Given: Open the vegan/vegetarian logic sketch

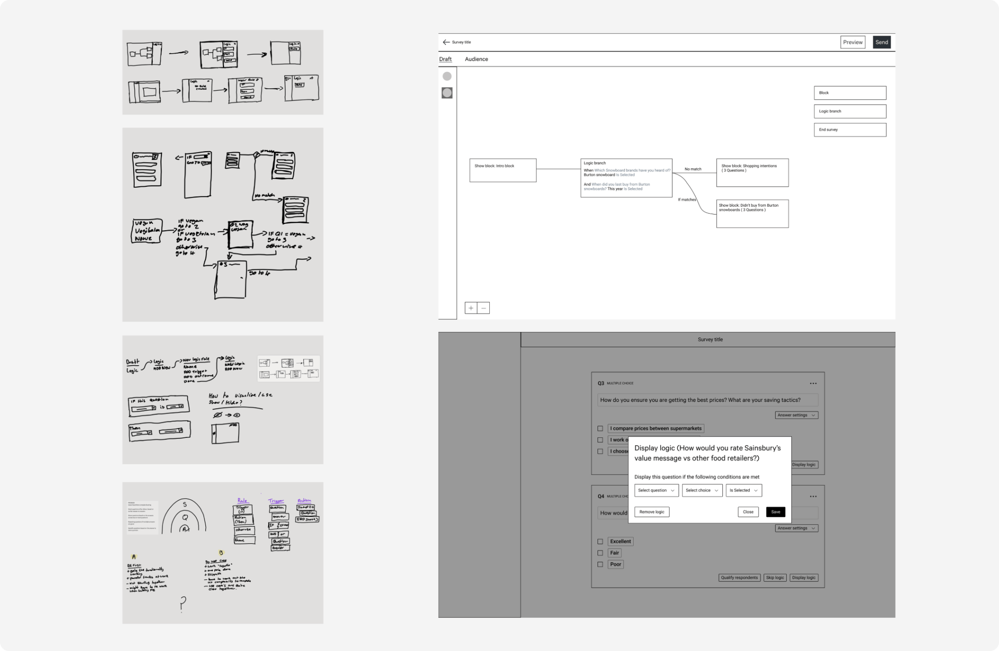Looking at the screenshot, I should pyautogui.click(x=223, y=225).
